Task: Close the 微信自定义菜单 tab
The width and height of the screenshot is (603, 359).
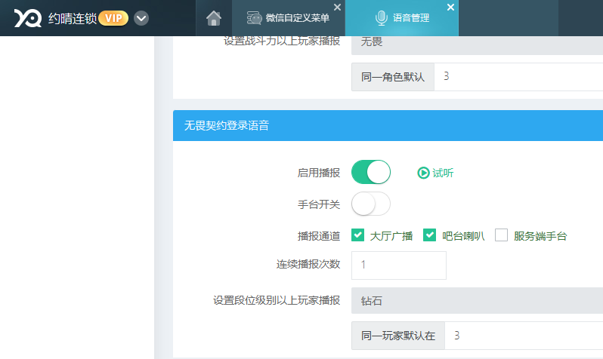Action: 337,8
